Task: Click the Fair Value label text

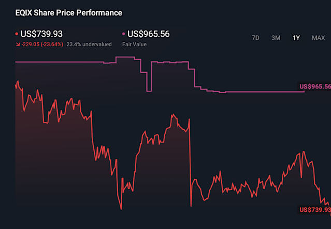Action: pyautogui.click(x=134, y=45)
